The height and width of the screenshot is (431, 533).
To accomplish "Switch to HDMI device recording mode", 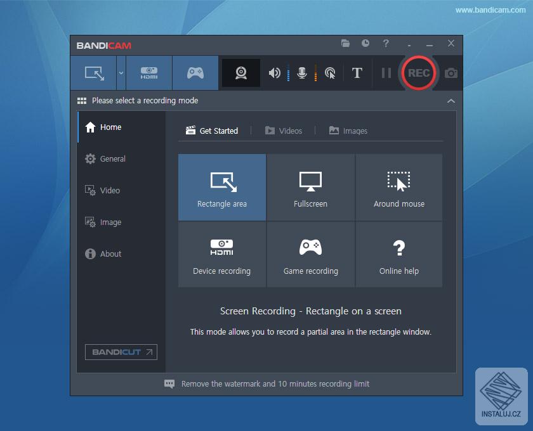I will (x=149, y=73).
